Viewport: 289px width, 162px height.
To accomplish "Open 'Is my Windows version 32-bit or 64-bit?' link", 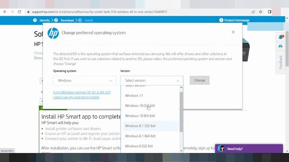I will pyautogui.click(x=82, y=92).
